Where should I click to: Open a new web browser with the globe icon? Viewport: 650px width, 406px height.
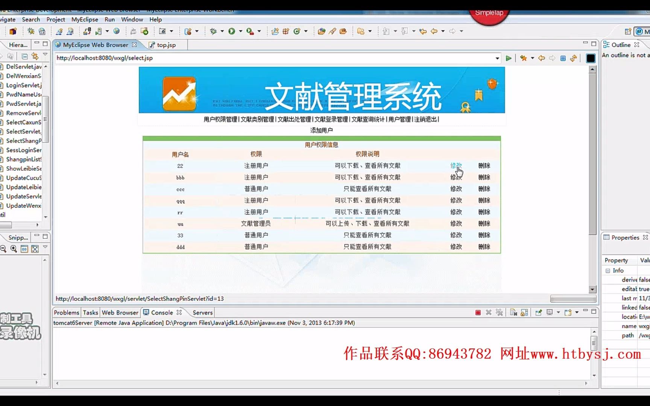coord(116,31)
